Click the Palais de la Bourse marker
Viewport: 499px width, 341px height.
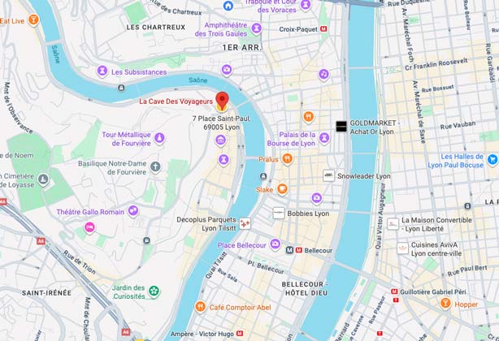coord(324,138)
